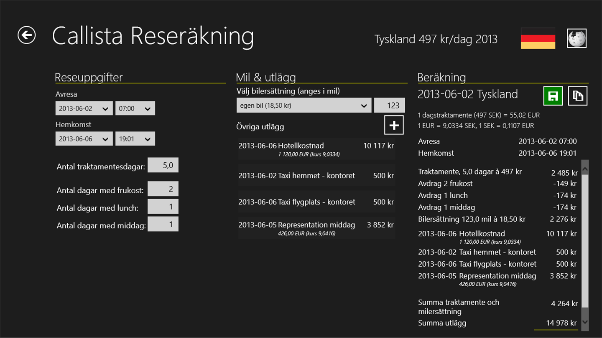Select Representation middag expense in utlägg list
Viewport: 602px width, 338px height.
316,228
